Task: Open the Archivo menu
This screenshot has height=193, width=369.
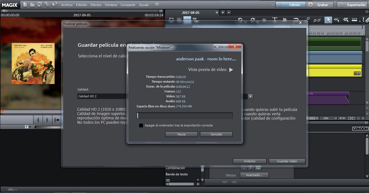Action: click(67, 5)
